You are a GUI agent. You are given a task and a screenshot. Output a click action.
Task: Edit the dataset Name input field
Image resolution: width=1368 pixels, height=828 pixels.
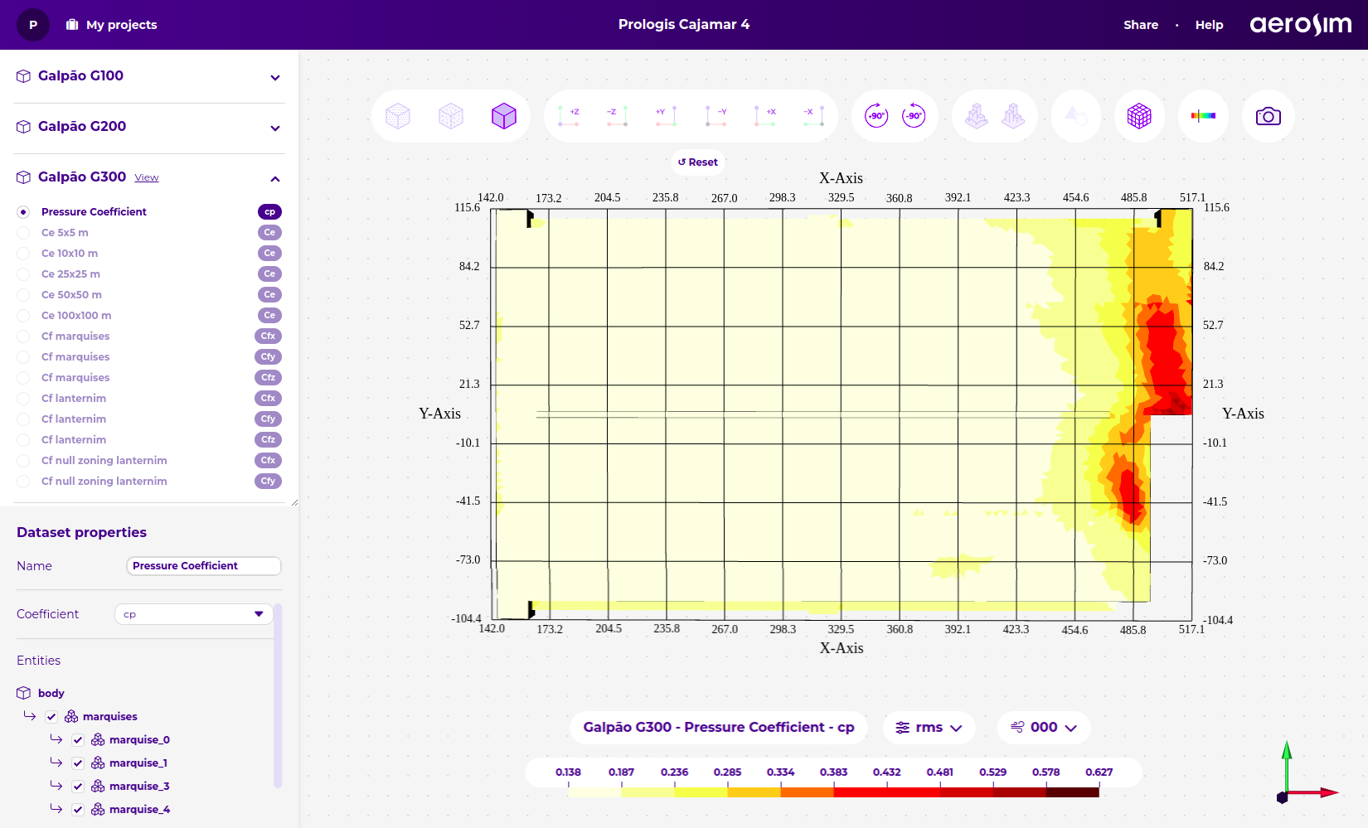(204, 566)
